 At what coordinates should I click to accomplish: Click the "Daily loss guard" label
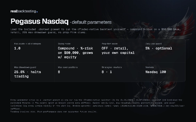pos(154,44)
